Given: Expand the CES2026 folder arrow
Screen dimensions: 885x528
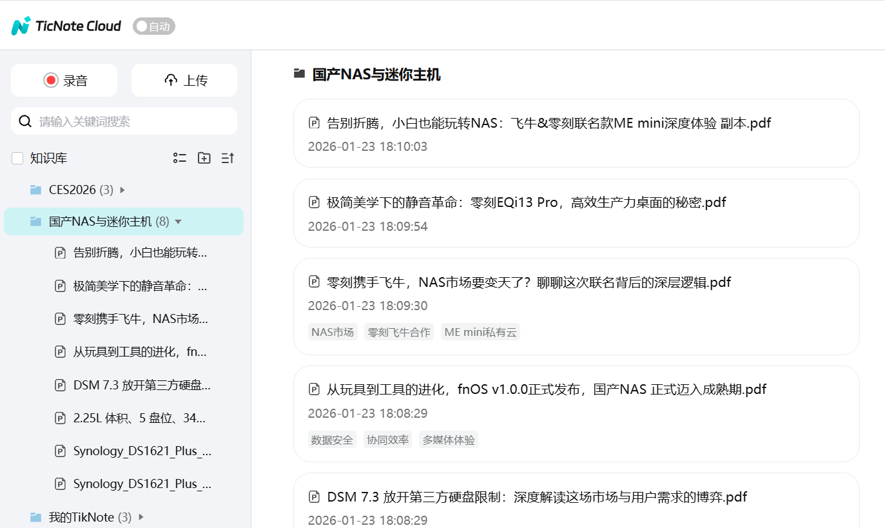Looking at the screenshot, I should (x=122, y=190).
